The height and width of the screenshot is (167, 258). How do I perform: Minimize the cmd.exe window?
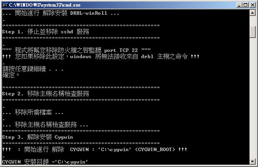pyautogui.click(x=239, y=5)
